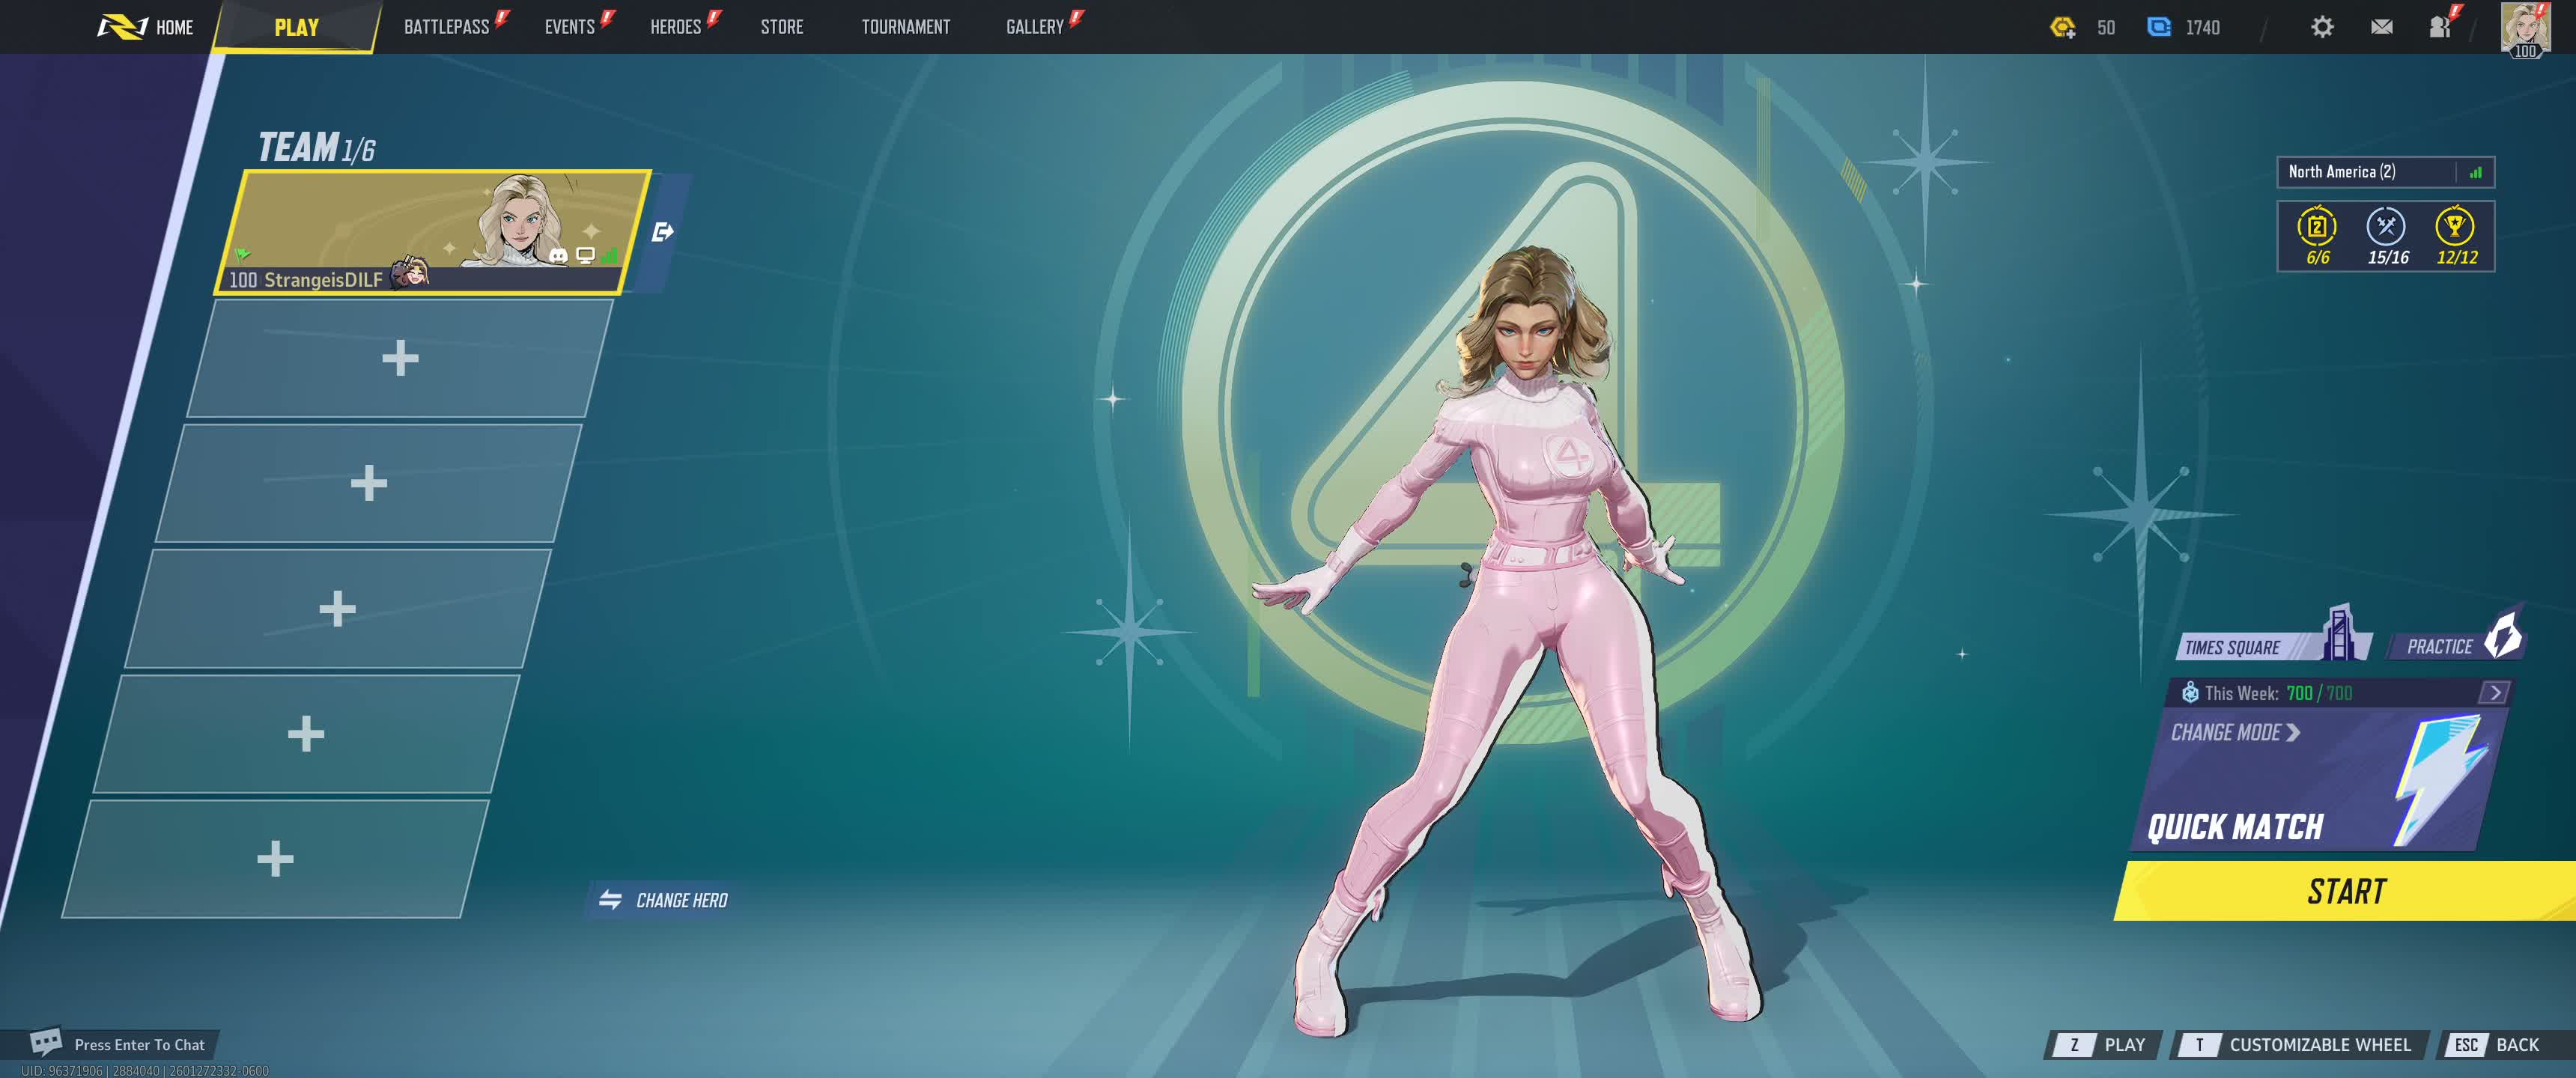This screenshot has height=1078, width=2576.
Task: Open the profile avatar in the top corner
Action: coord(2525,27)
